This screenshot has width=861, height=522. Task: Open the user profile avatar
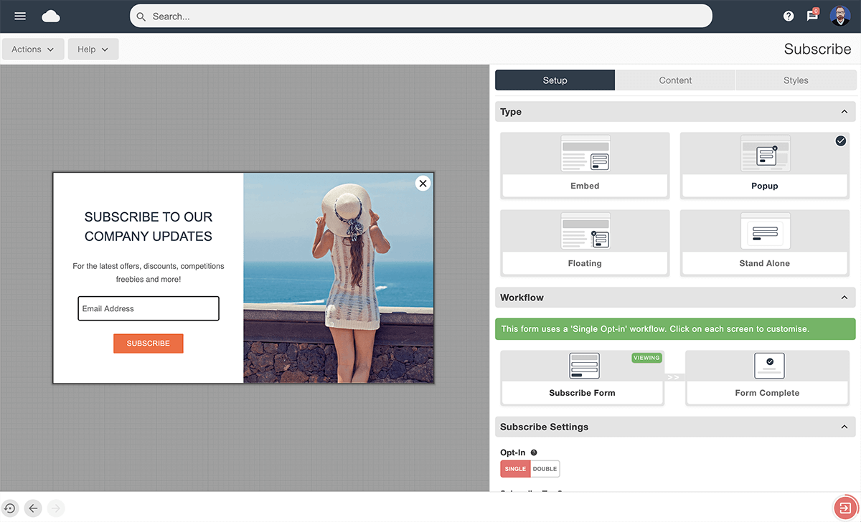(x=840, y=16)
